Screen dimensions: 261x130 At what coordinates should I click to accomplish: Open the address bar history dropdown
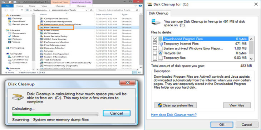[x=87, y=10]
